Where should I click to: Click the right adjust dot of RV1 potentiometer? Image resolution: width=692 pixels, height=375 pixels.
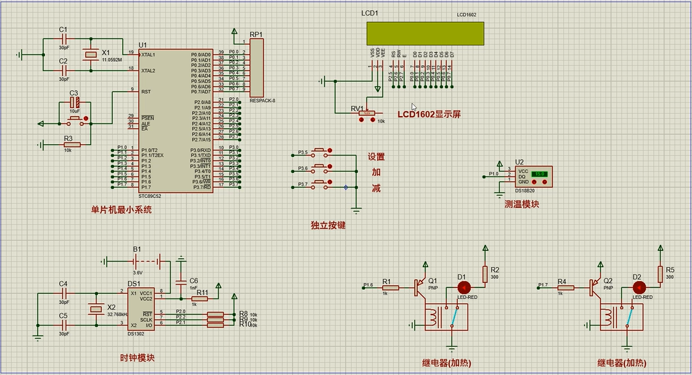click(x=372, y=121)
